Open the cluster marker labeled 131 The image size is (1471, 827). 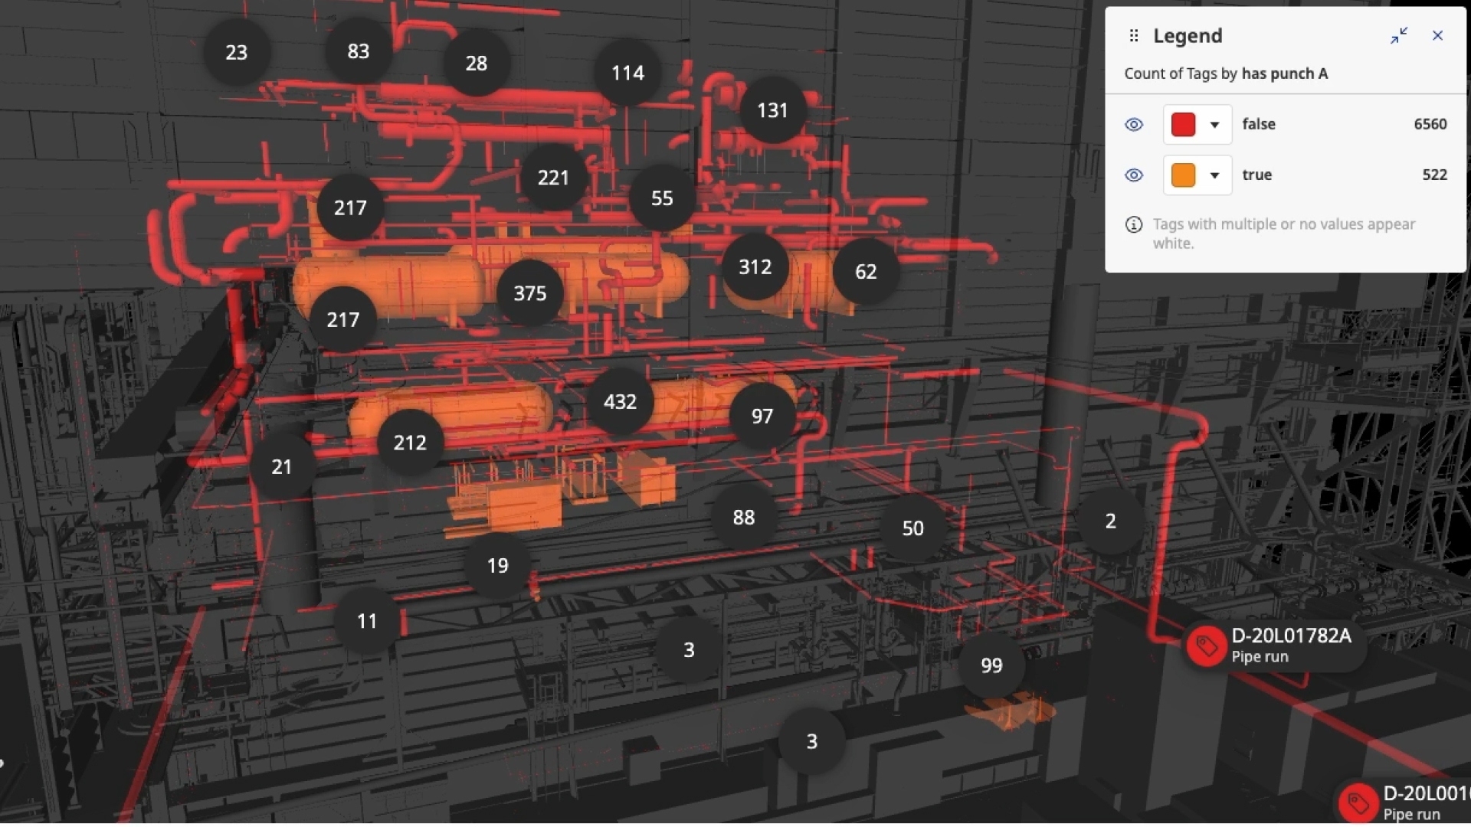click(x=772, y=110)
